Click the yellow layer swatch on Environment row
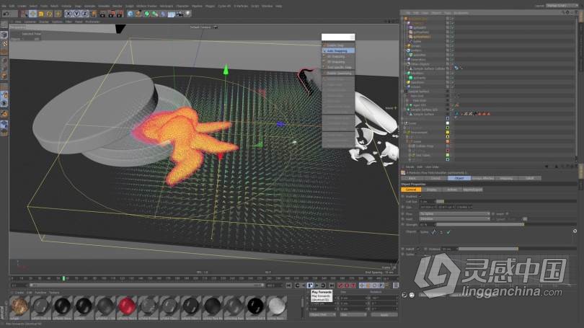584x328 pixels. (447, 132)
